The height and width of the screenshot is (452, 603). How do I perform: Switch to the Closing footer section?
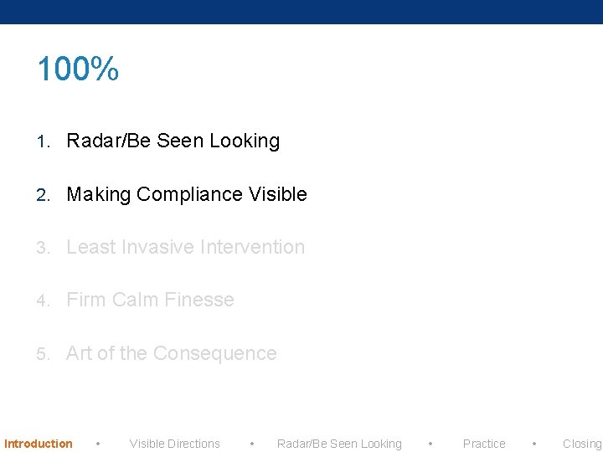click(x=582, y=444)
